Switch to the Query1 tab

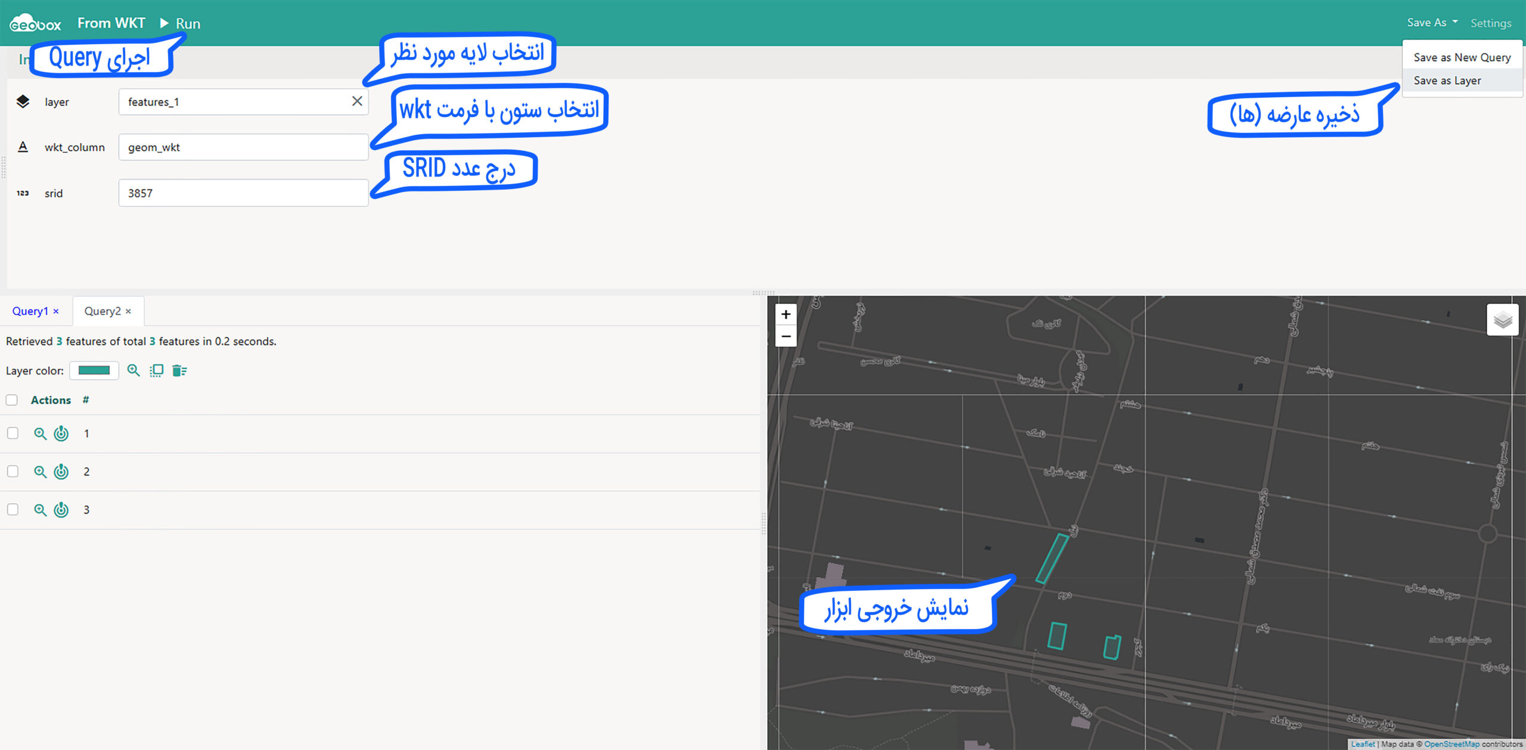(x=30, y=311)
